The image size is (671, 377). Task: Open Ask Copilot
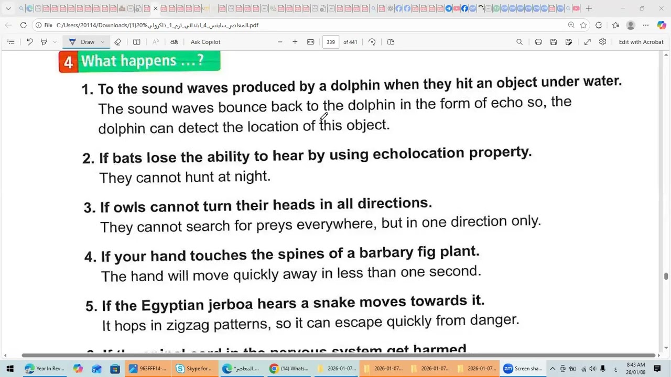coord(205,42)
